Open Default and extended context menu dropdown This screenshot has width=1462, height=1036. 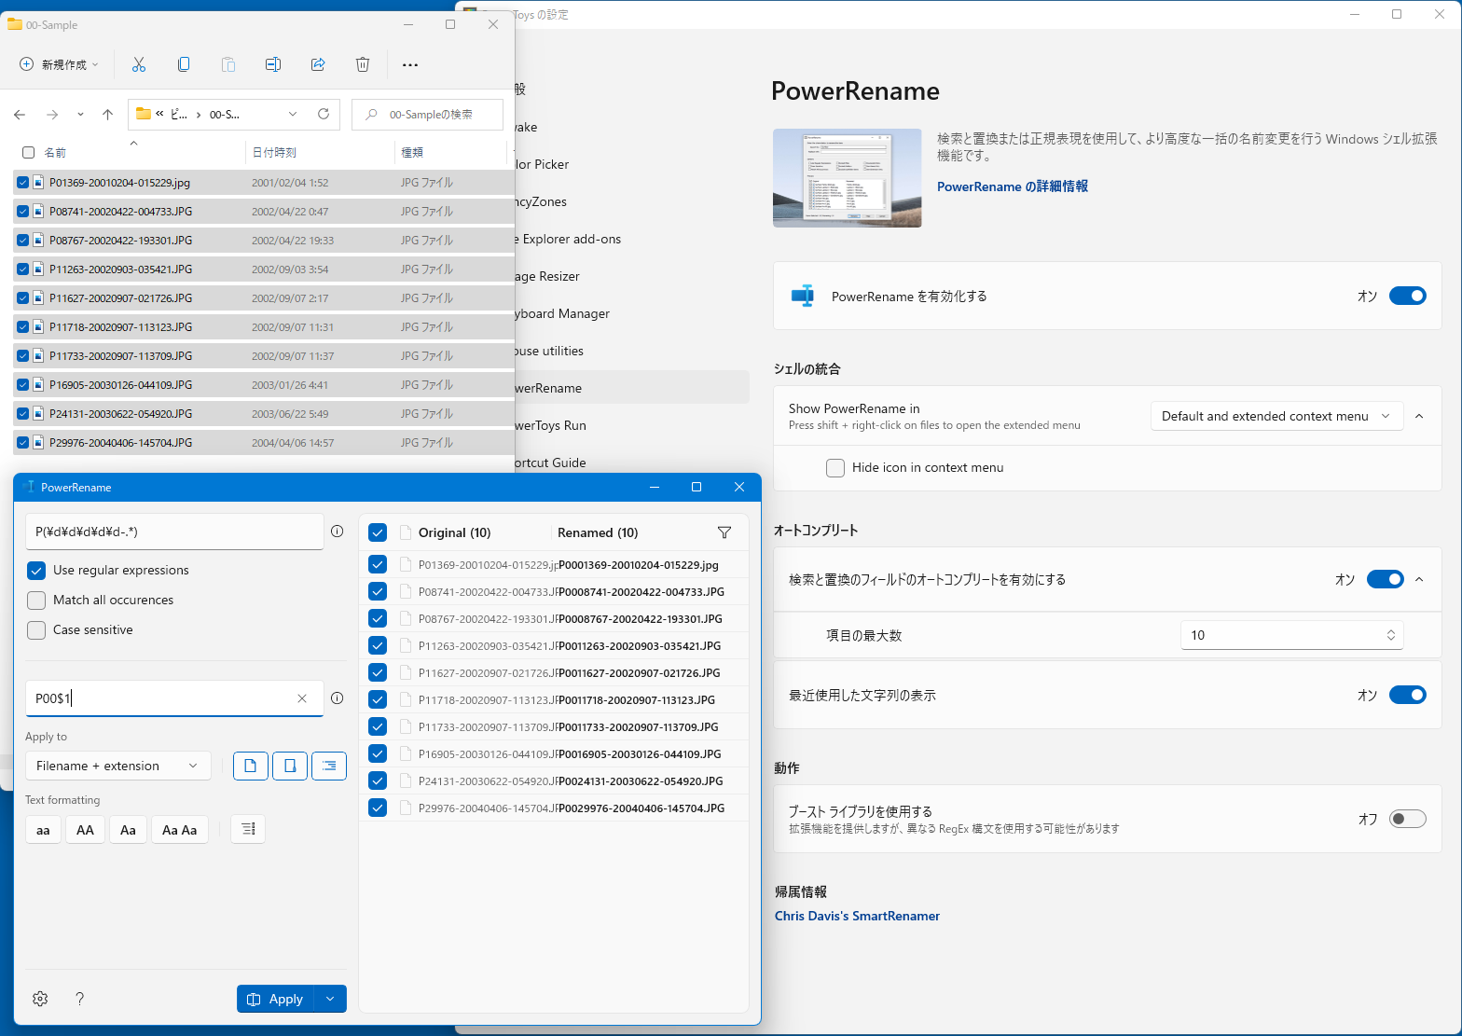click(x=1276, y=416)
